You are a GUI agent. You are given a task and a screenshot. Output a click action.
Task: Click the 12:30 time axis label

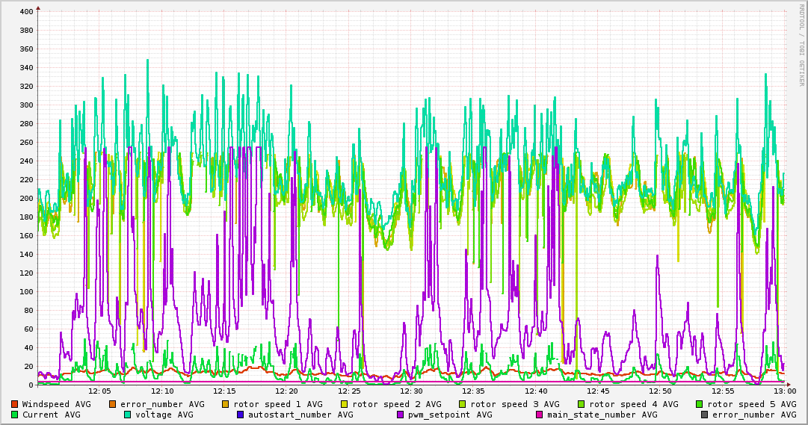pyautogui.click(x=411, y=391)
